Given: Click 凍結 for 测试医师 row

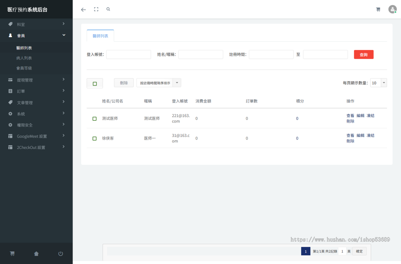Looking at the screenshot, I should 370,116.
